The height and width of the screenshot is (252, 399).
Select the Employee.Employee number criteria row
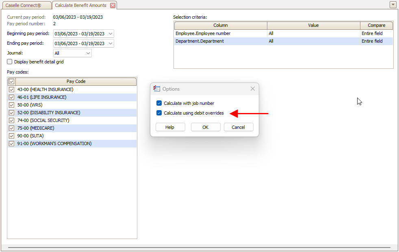coord(284,33)
